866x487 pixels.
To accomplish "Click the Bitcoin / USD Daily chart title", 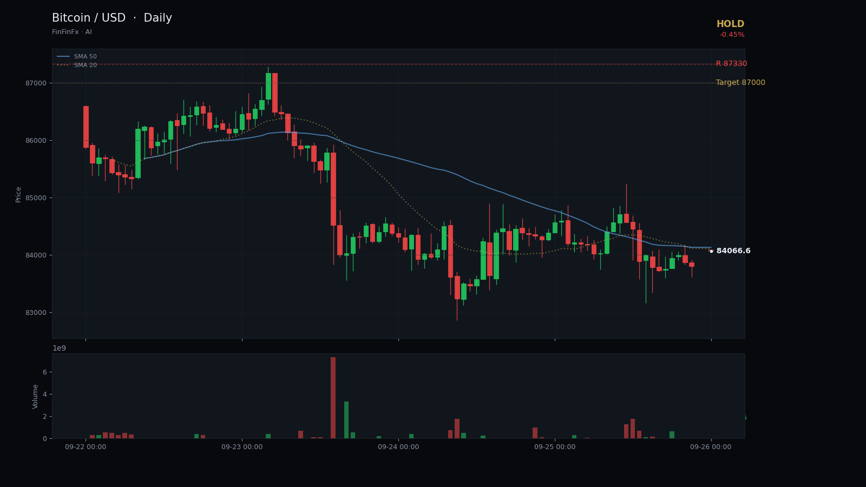I will pyautogui.click(x=112, y=18).
